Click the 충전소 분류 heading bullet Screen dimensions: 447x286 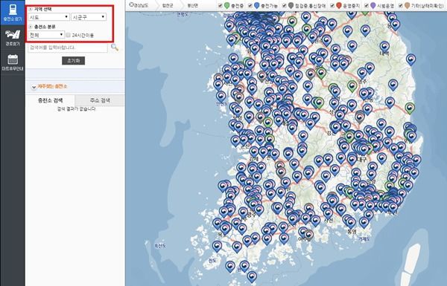click(x=31, y=27)
